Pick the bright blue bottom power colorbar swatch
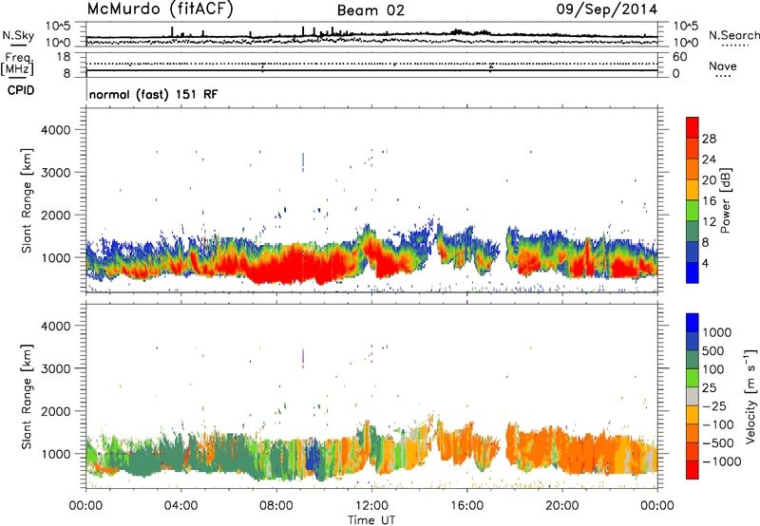This screenshot has width=760, height=526. coord(693,273)
